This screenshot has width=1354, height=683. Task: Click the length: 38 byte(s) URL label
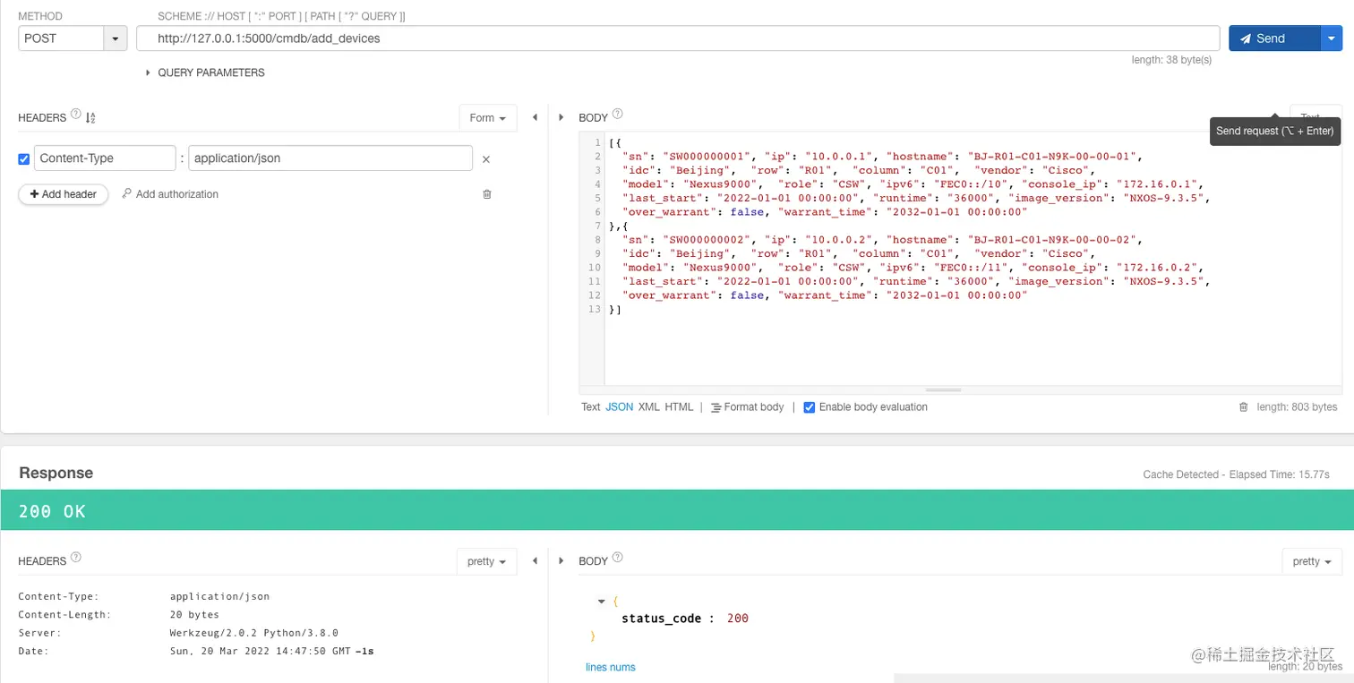1171,60
